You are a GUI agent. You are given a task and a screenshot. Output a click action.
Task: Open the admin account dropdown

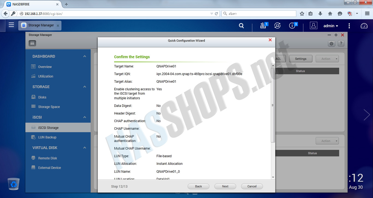331,26
